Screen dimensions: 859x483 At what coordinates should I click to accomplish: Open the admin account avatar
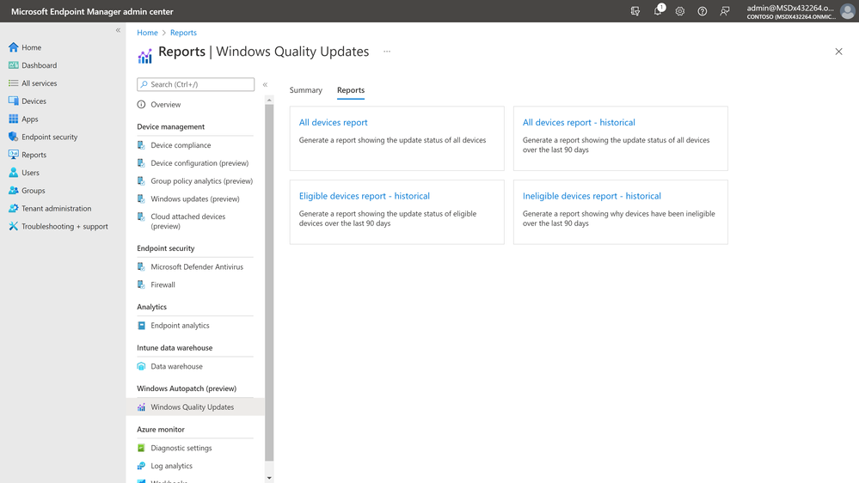click(847, 11)
